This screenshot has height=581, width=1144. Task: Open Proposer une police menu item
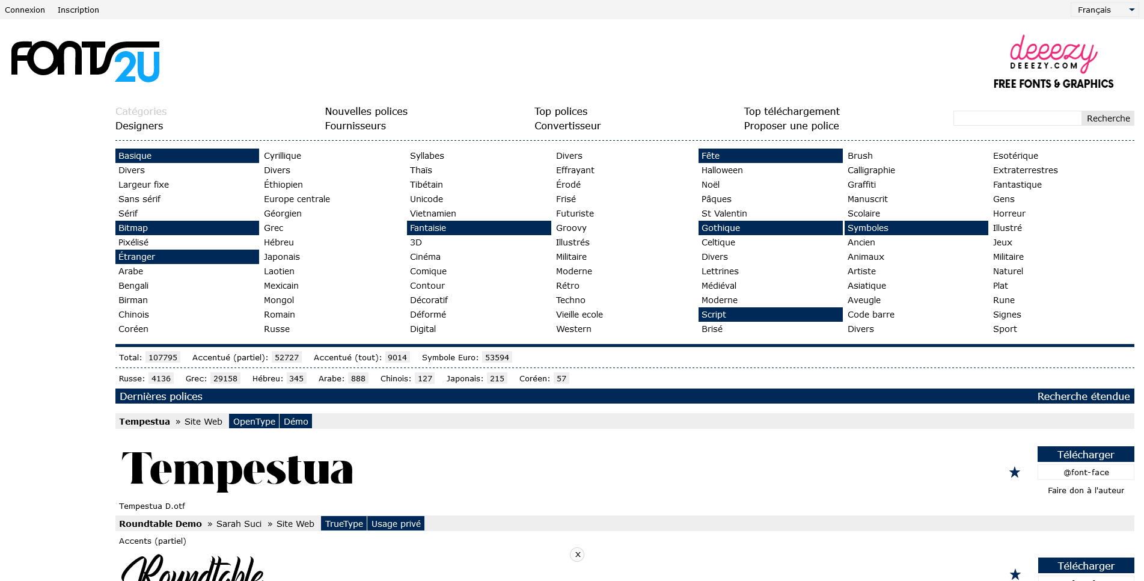pos(791,126)
